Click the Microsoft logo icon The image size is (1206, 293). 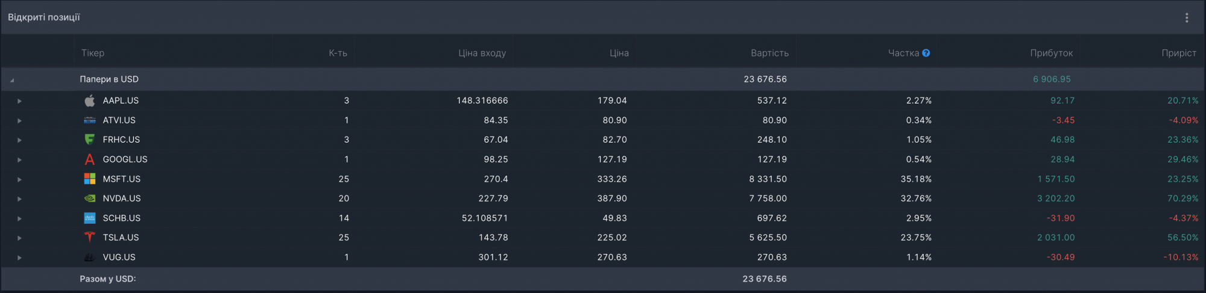[x=90, y=179]
